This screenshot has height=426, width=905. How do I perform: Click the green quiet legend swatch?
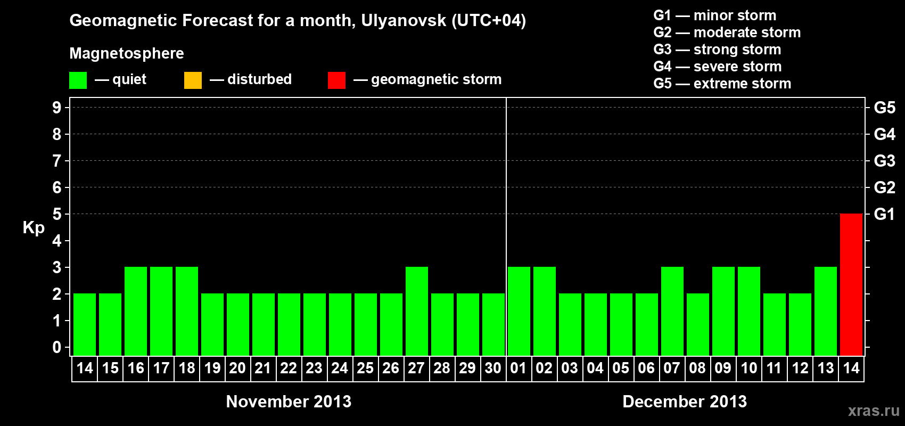[x=78, y=80]
